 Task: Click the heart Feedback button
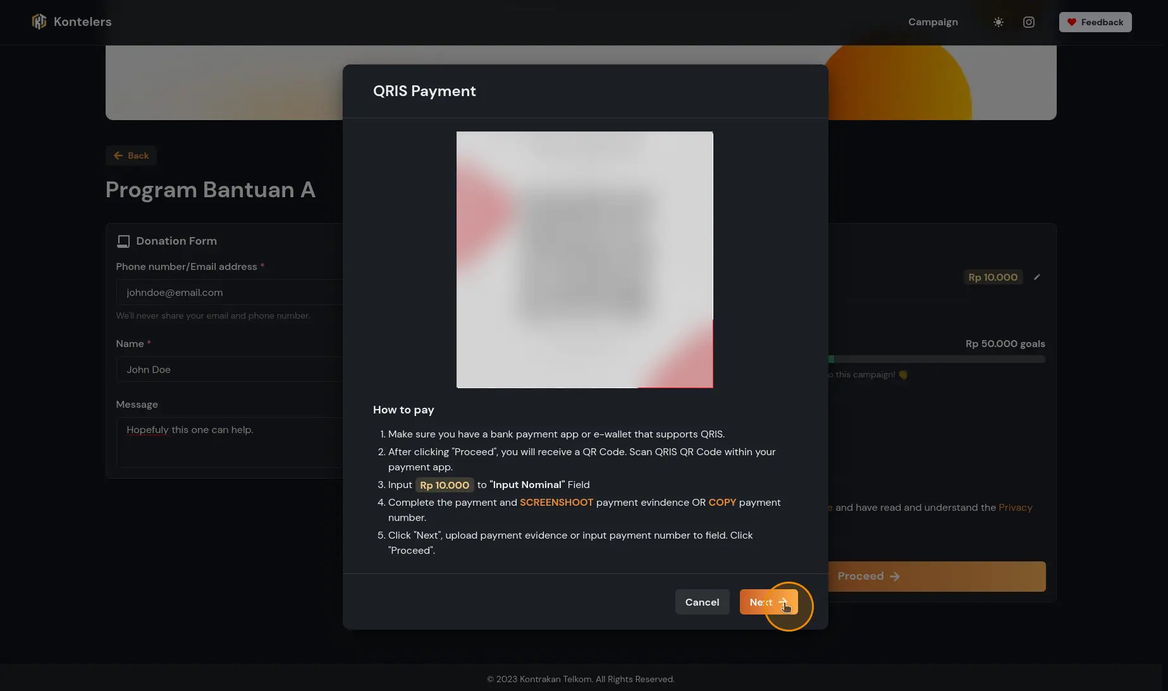tap(1095, 22)
